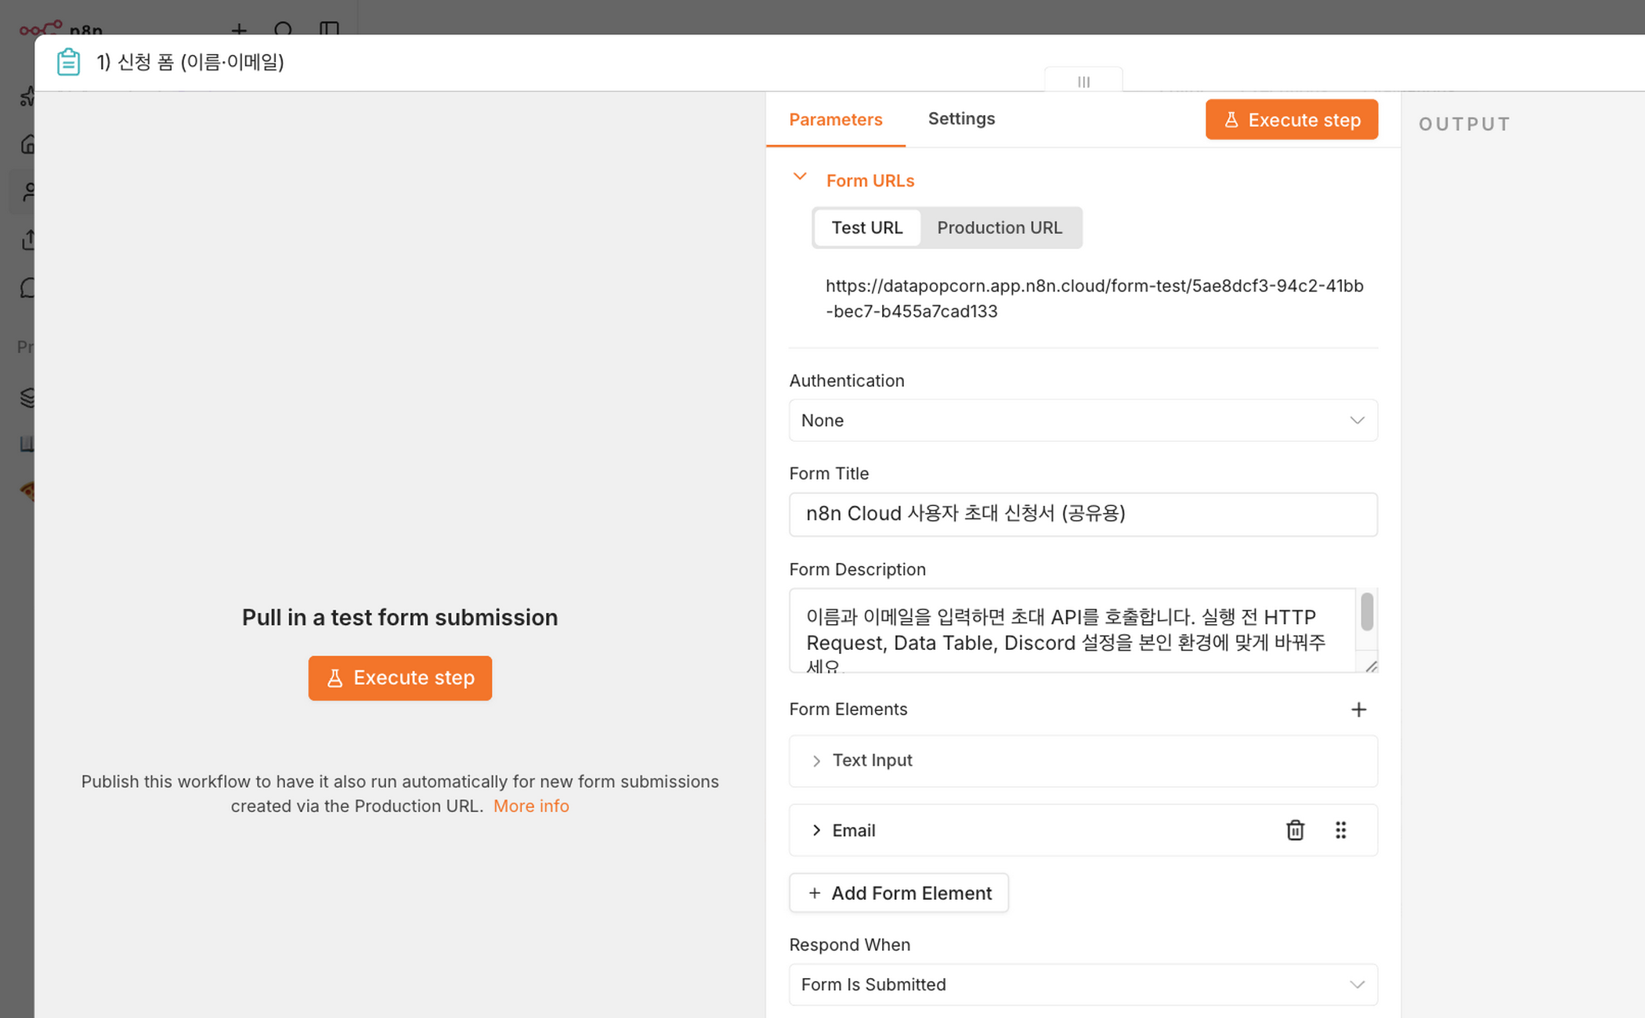The width and height of the screenshot is (1645, 1018).
Task: Click Form Description scrollbar thumb
Action: (x=1366, y=612)
